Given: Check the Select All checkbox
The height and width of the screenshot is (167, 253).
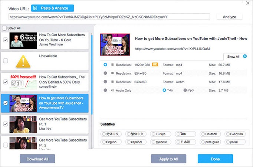Looking at the screenshot, I should pyautogui.click(x=4, y=28).
